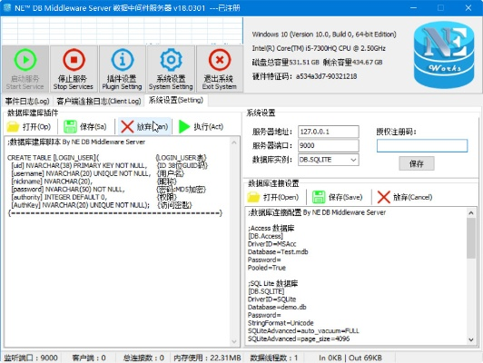
Task: Click folder icon of 打开(Op) in plugin toolbar
Action: [13, 126]
